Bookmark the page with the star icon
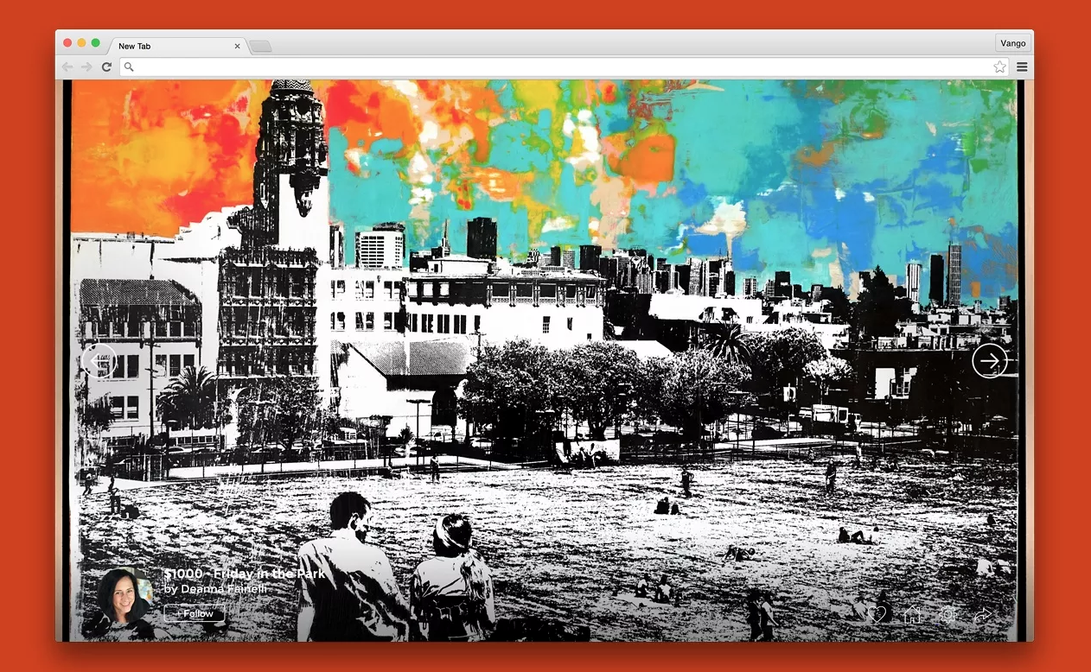The width and height of the screenshot is (1091, 672). (x=999, y=67)
